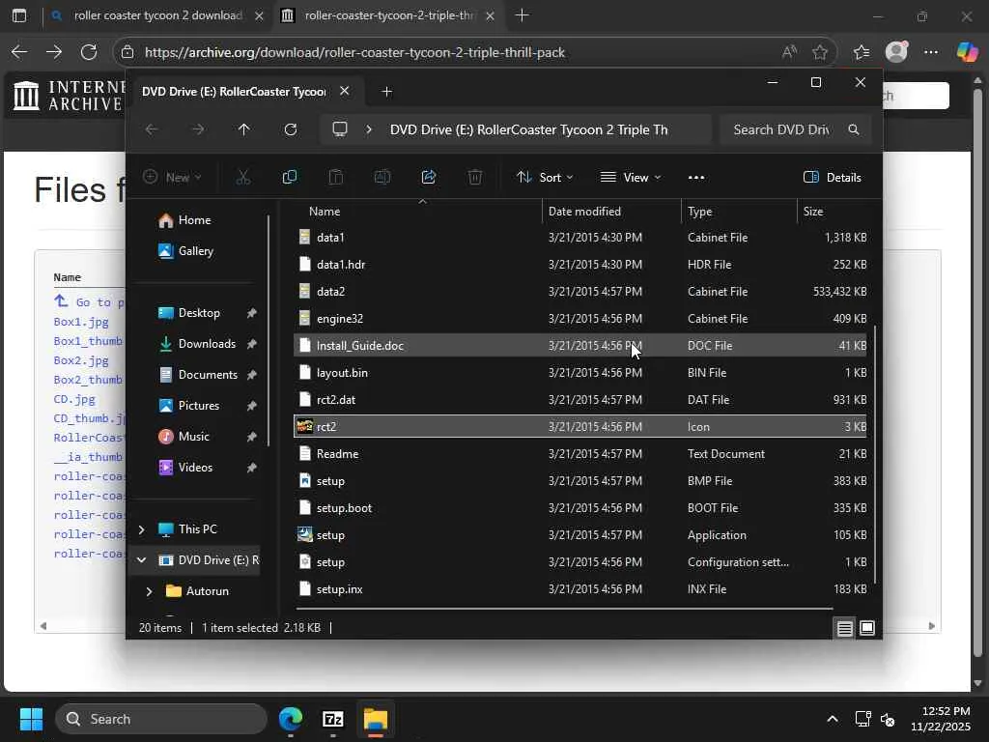The width and height of the screenshot is (989, 742).
Task: Open the View dropdown
Action: (631, 178)
